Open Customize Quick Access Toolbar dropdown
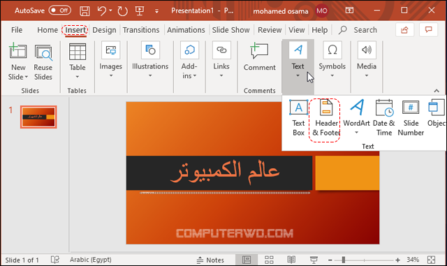The height and width of the screenshot is (266, 447). pos(156,11)
